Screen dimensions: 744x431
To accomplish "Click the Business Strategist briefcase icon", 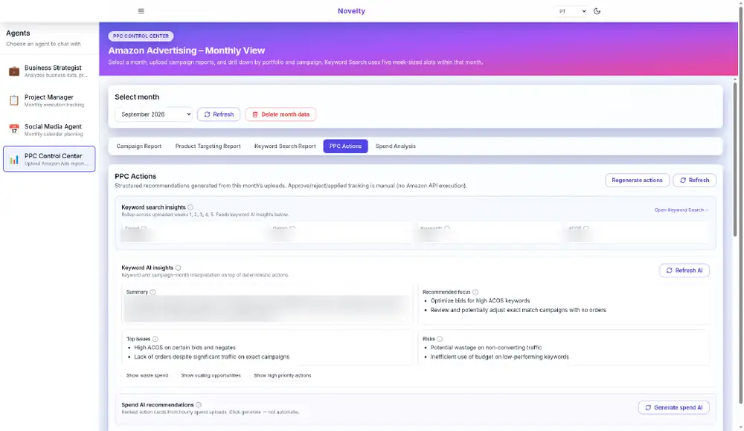I will click(x=14, y=71).
